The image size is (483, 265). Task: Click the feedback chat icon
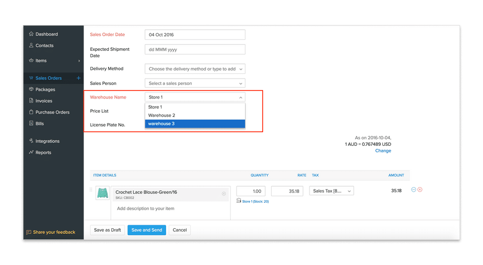(x=29, y=232)
